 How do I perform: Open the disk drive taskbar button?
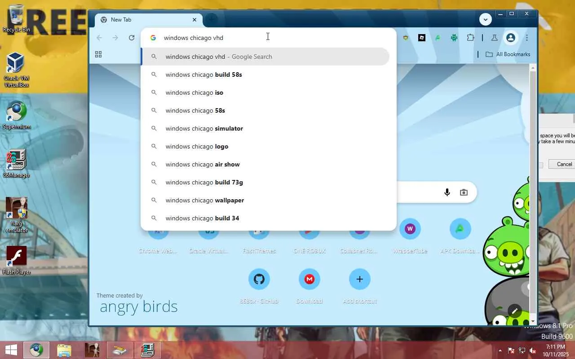point(119,350)
